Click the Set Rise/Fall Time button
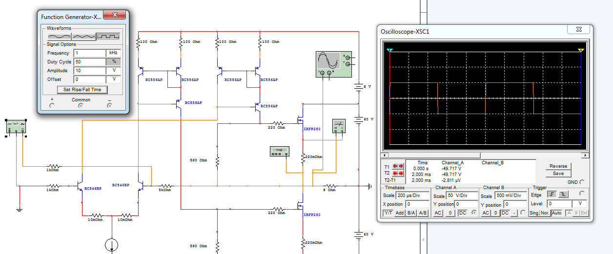613x254 pixels. tap(82, 90)
